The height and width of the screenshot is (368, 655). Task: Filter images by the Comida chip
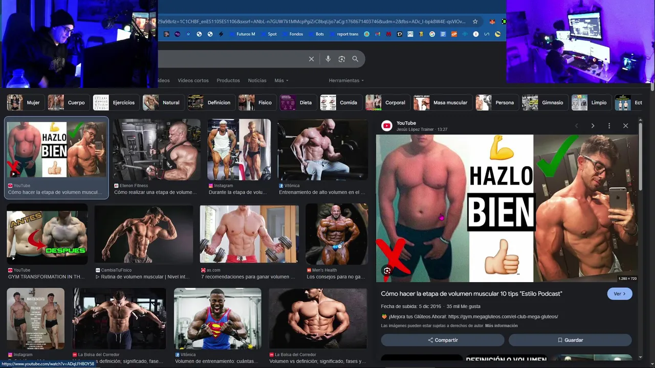pyautogui.click(x=341, y=102)
